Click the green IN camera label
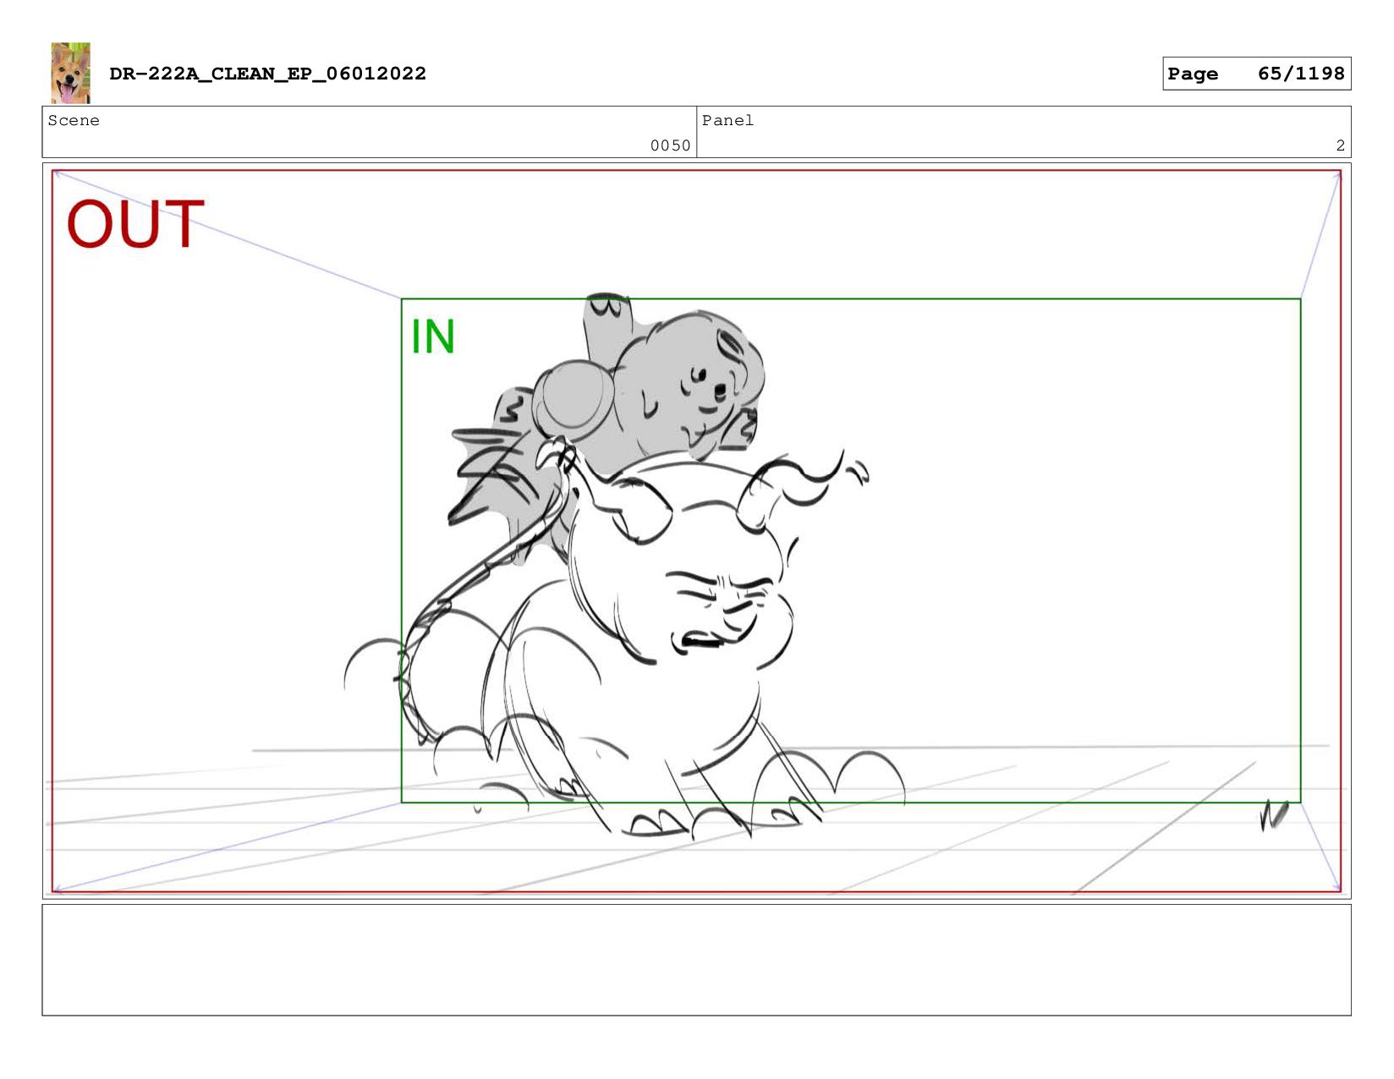Image resolution: width=1394 pixels, height=1079 pixels. [433, 337]
